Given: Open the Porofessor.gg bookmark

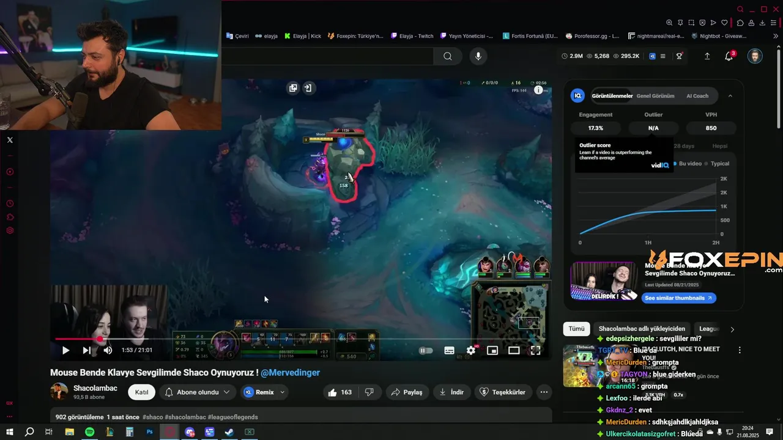Looking at the screenshot, I should 593,36.
